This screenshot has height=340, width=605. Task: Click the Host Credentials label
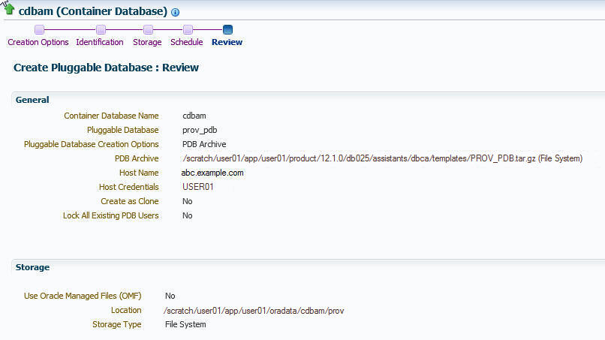(129, 187)
